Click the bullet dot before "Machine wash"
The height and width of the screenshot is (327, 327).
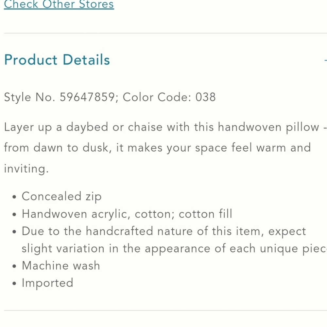tap(14, 267)
